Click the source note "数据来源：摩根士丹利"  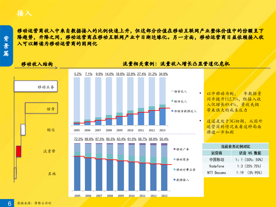pos(34,203)
